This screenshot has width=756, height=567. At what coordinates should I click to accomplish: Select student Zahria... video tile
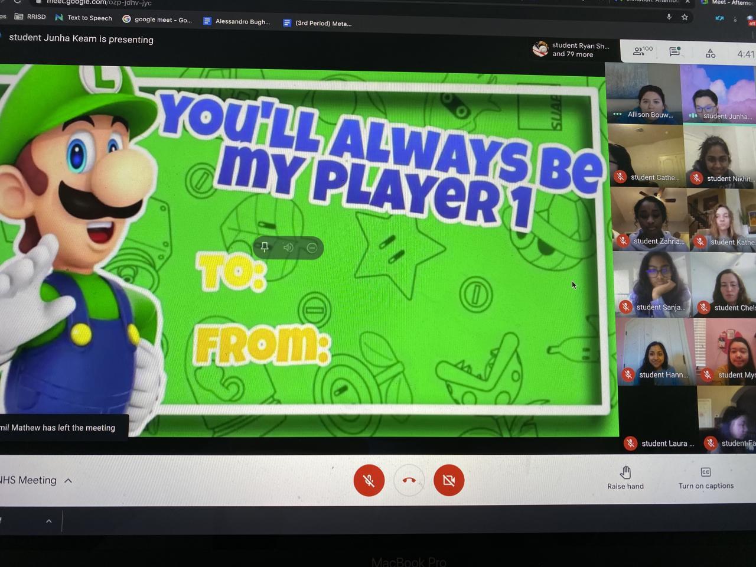(649, 219)
